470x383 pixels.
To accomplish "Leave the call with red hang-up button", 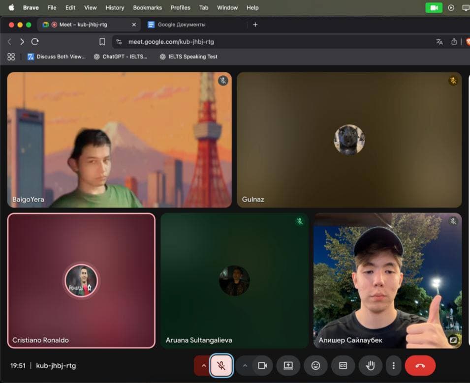I will pyautogui.click(x=420, y=366).
